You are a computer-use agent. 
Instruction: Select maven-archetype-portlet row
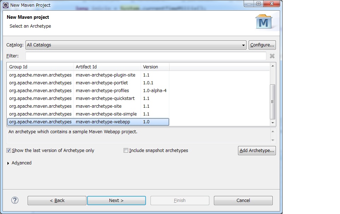point(88,83)
